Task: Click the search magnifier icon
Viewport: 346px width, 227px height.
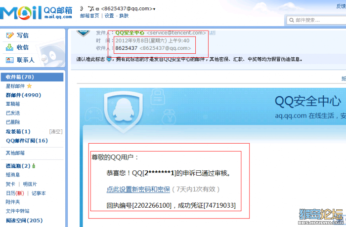Action: tap(292, 20)
